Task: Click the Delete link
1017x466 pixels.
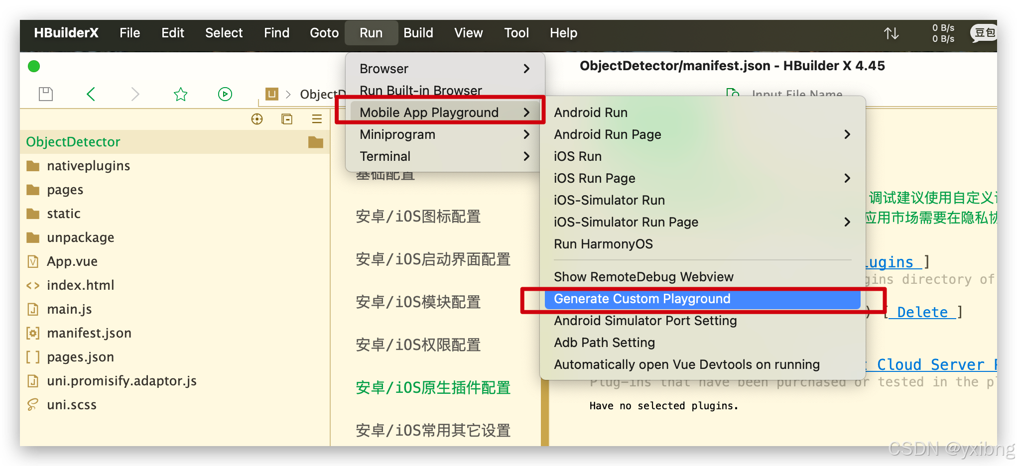Action: pos(922,312)
